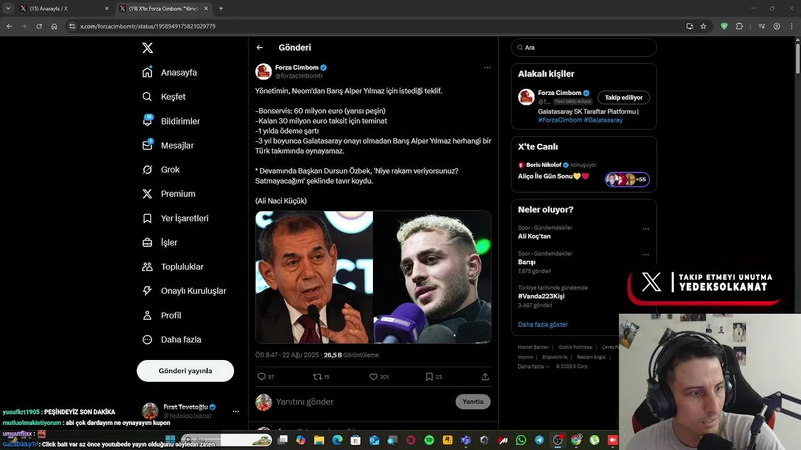Open the tab search dropdown arrow
The width and height of the screenshot is (801, 450).
tap(8, 9)
